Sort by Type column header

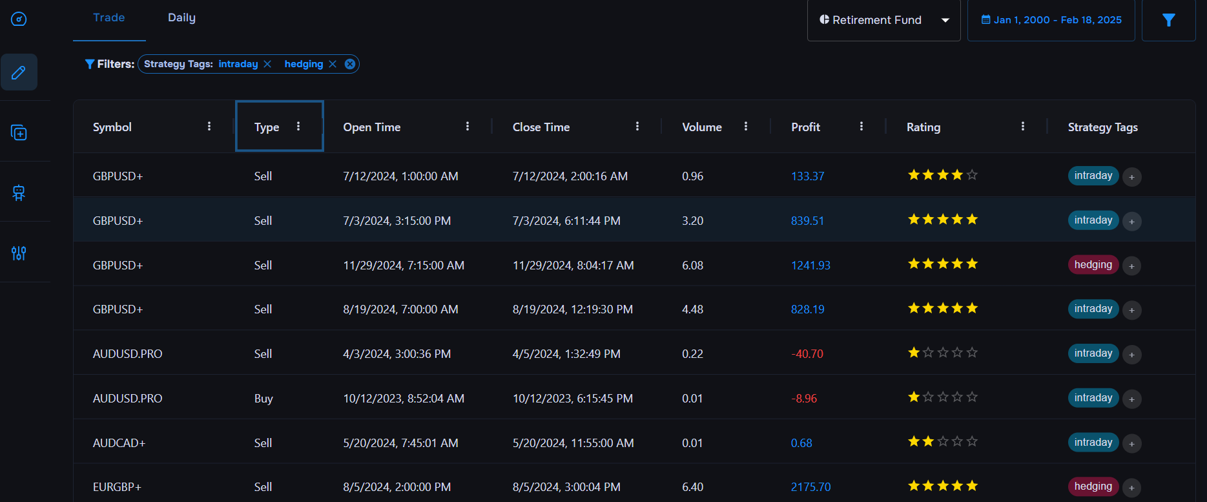[267, 127]
